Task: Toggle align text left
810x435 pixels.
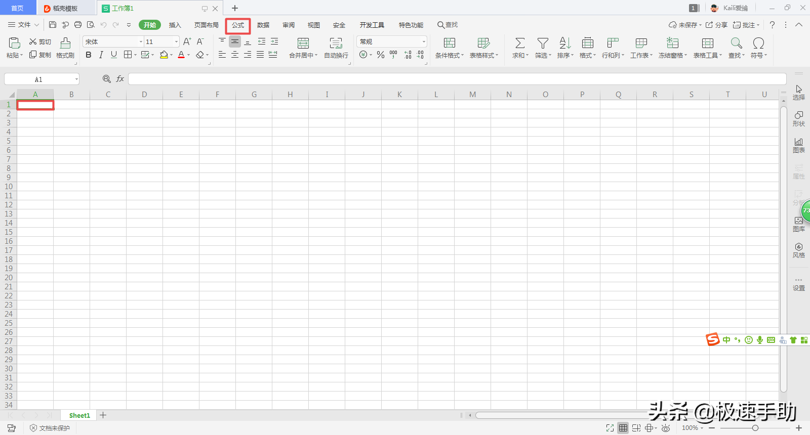Action: pyautogui.click(x=222, y=55)
